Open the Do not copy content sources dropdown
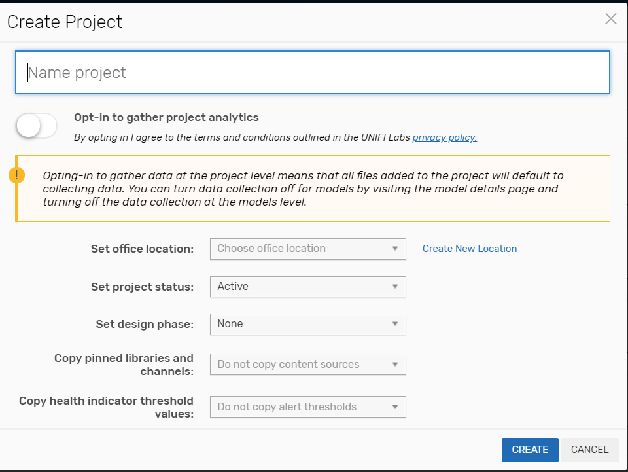628x472 pixels. [x=307, y=365]
